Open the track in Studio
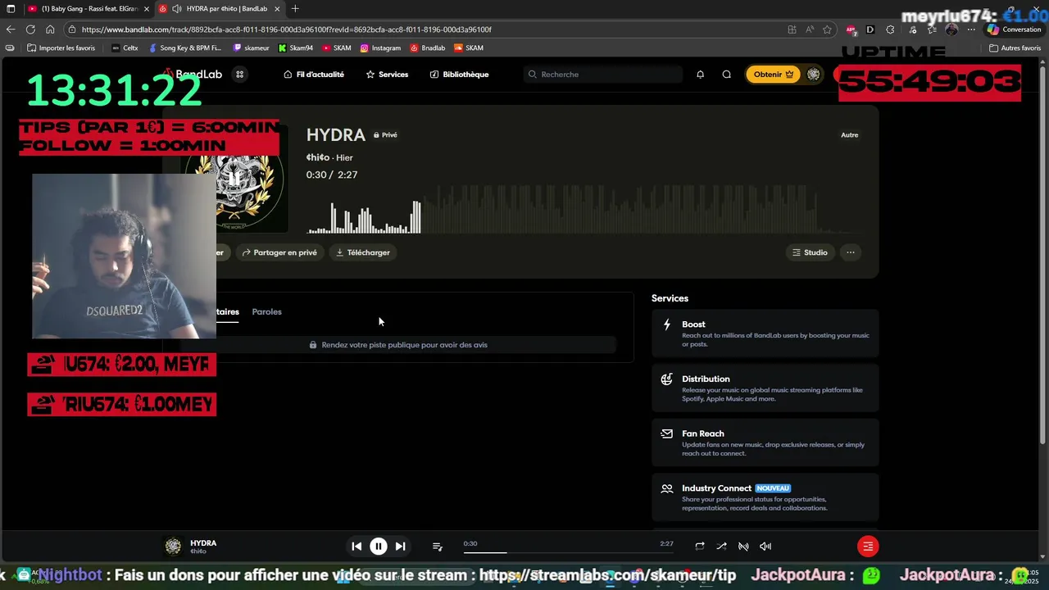 pos(810,252)
